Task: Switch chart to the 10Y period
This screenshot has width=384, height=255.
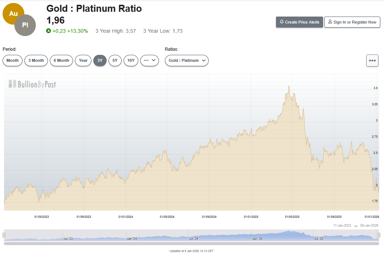Action: point(131,60)
